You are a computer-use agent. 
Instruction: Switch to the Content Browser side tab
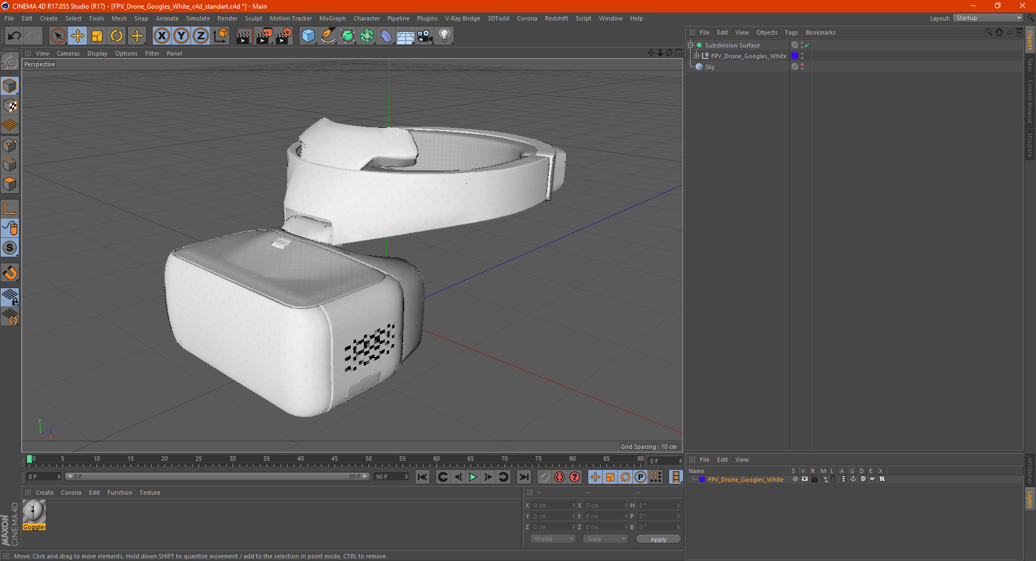tap(1030, 101)
